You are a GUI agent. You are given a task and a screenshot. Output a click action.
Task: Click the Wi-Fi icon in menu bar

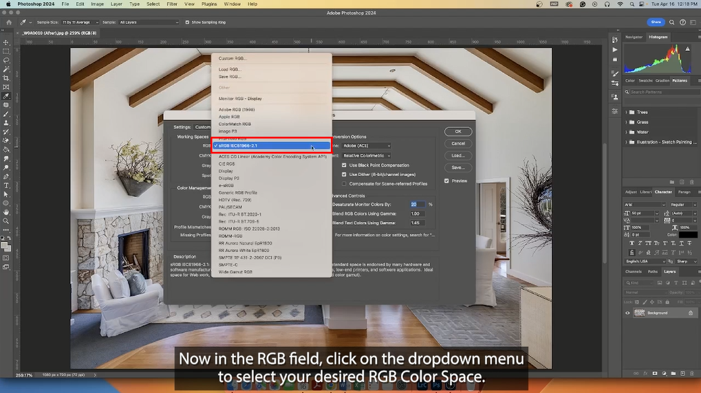coord(620,4)
